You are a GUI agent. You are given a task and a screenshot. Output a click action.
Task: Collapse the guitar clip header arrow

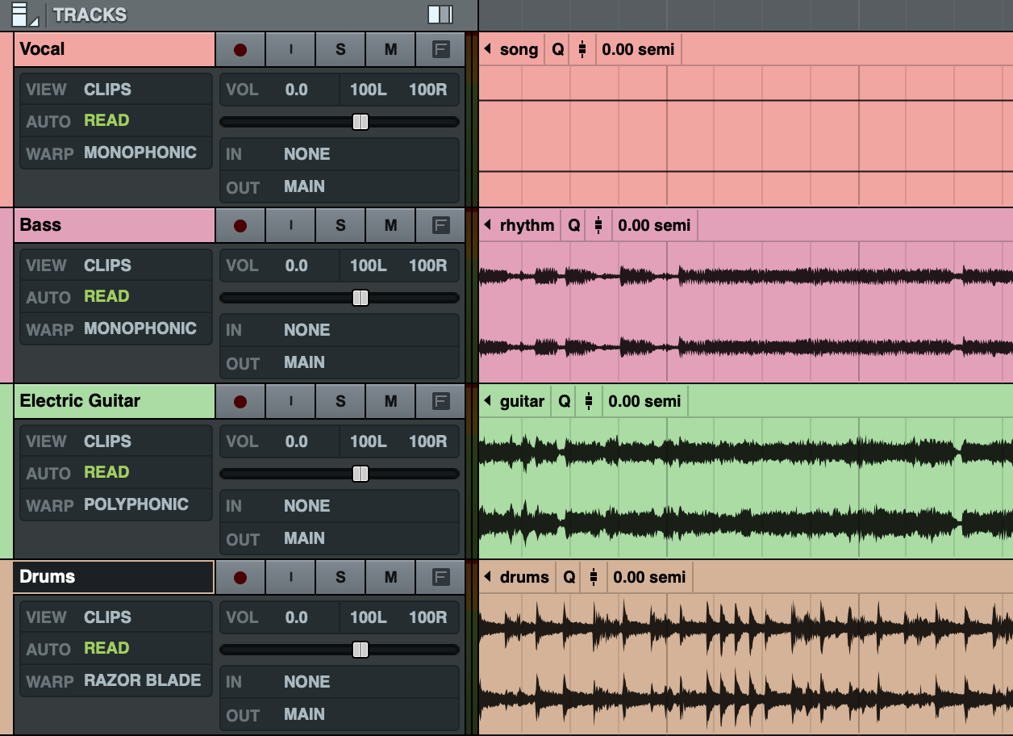[x=487, y=401]
